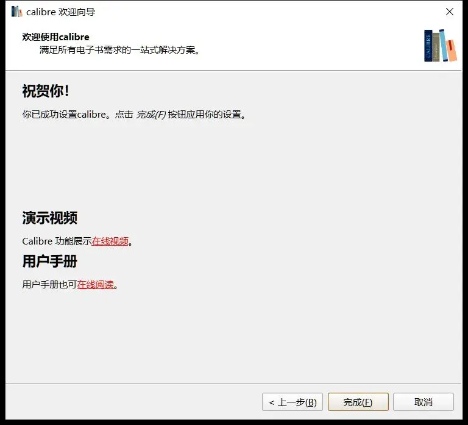Image resolution: width=468 pixels, height=425 pixels.
Task: Open the 在线视频 demo link
Action: 110,241
